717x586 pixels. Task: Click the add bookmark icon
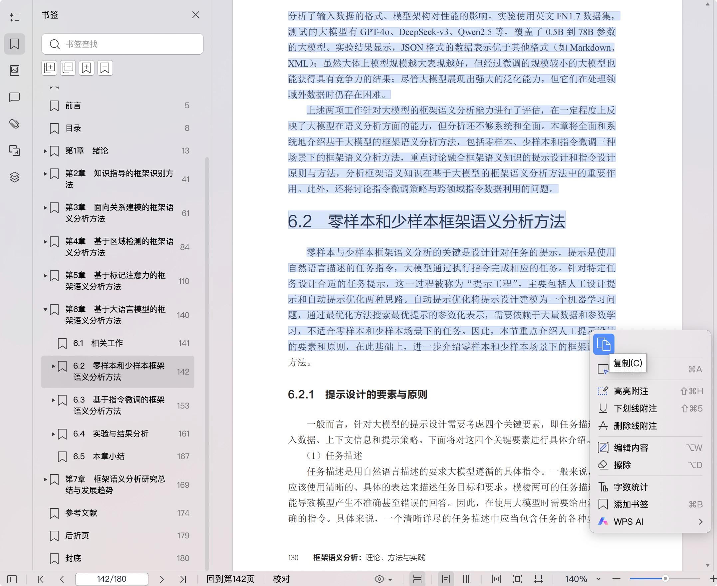(x=86, y=68)
